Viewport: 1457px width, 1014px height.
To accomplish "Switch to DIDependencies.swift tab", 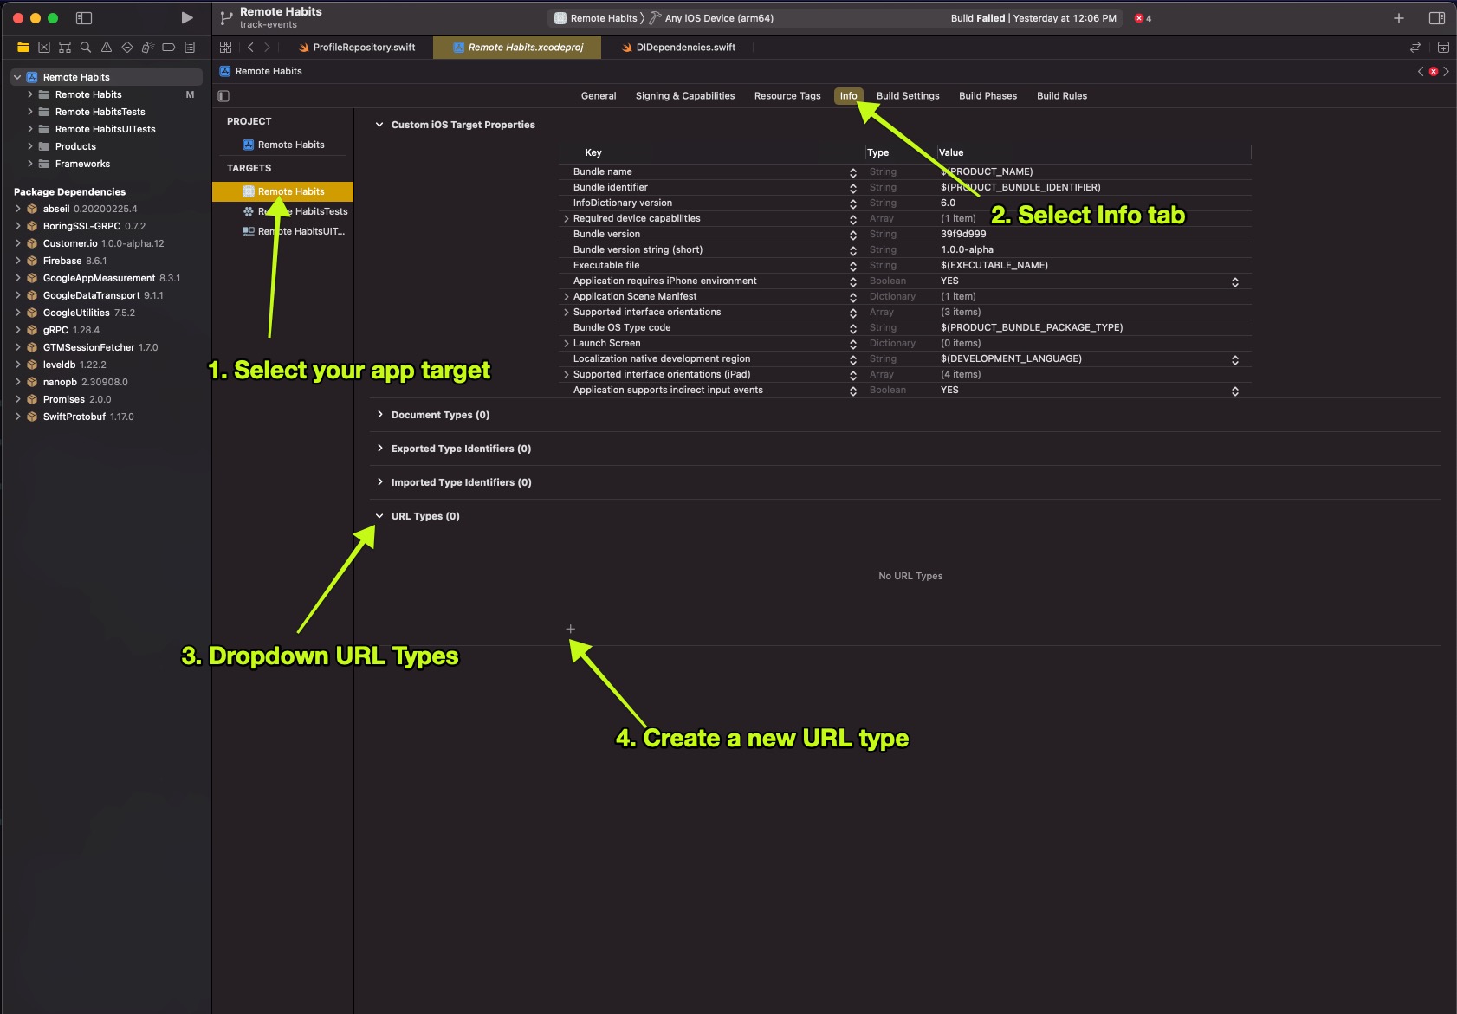I will [x=678, y=48].
